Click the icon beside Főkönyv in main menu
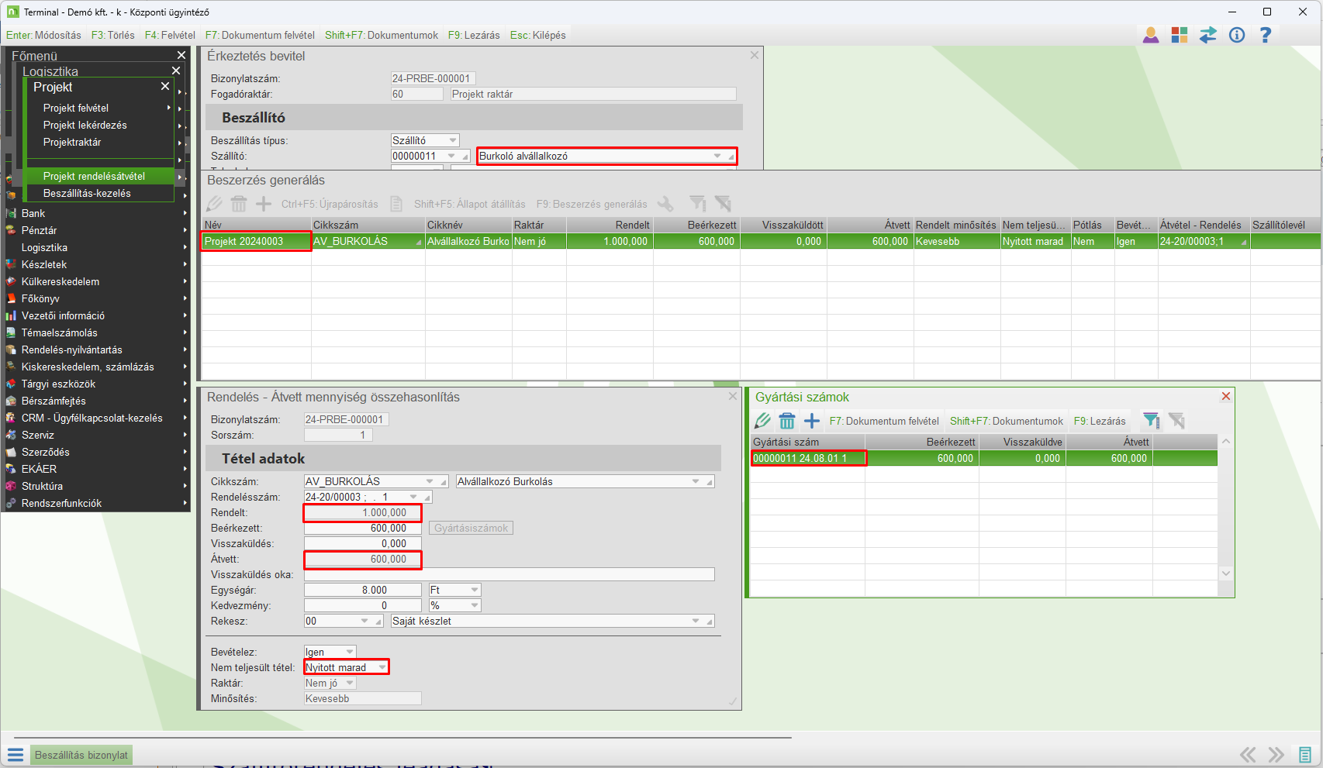The height and width of the screenshot is (768, 1323). (11, 298)
